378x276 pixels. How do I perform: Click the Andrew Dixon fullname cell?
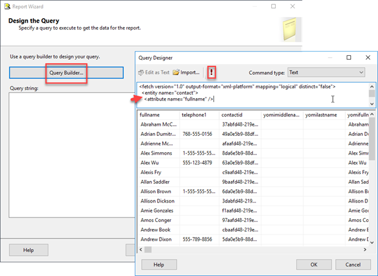click(x=159, y=240)
